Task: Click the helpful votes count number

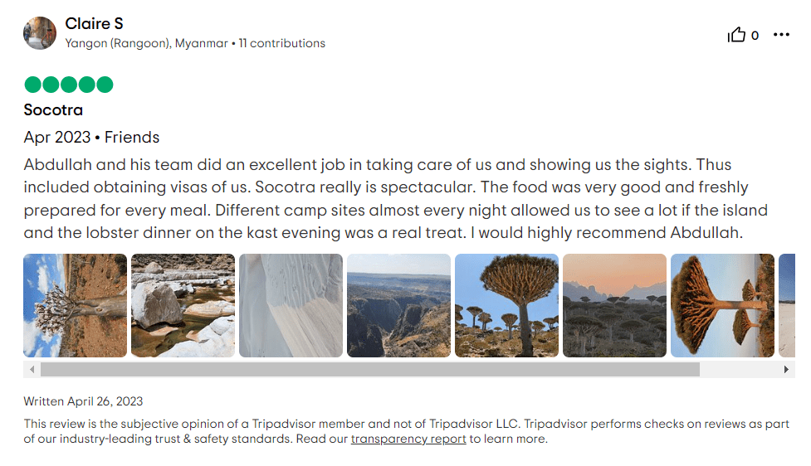Action: 755,36
